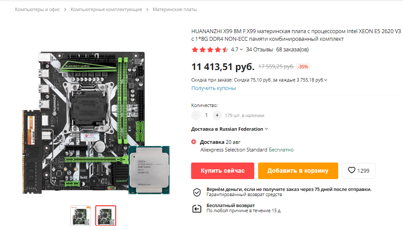Click the Купить сейчас button
This screenshot has width=403, height=230.
point(222,171)
